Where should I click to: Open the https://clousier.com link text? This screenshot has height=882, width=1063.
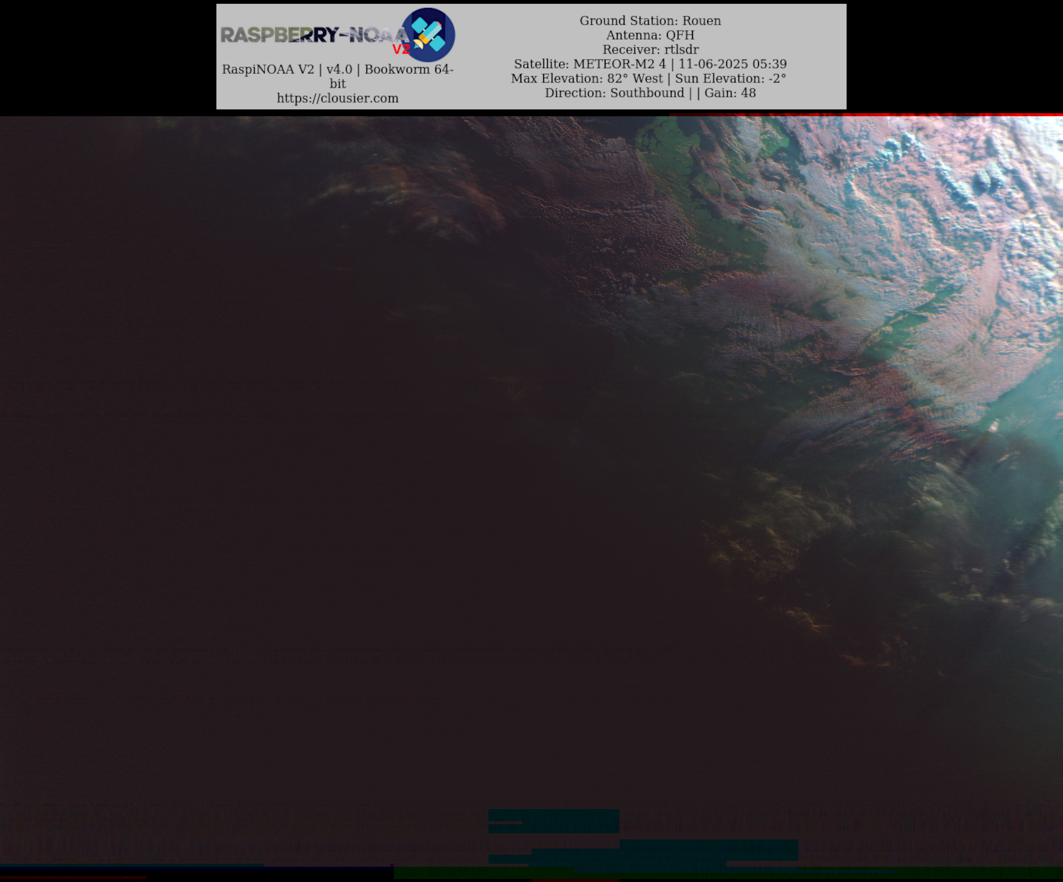click(338, 98)
